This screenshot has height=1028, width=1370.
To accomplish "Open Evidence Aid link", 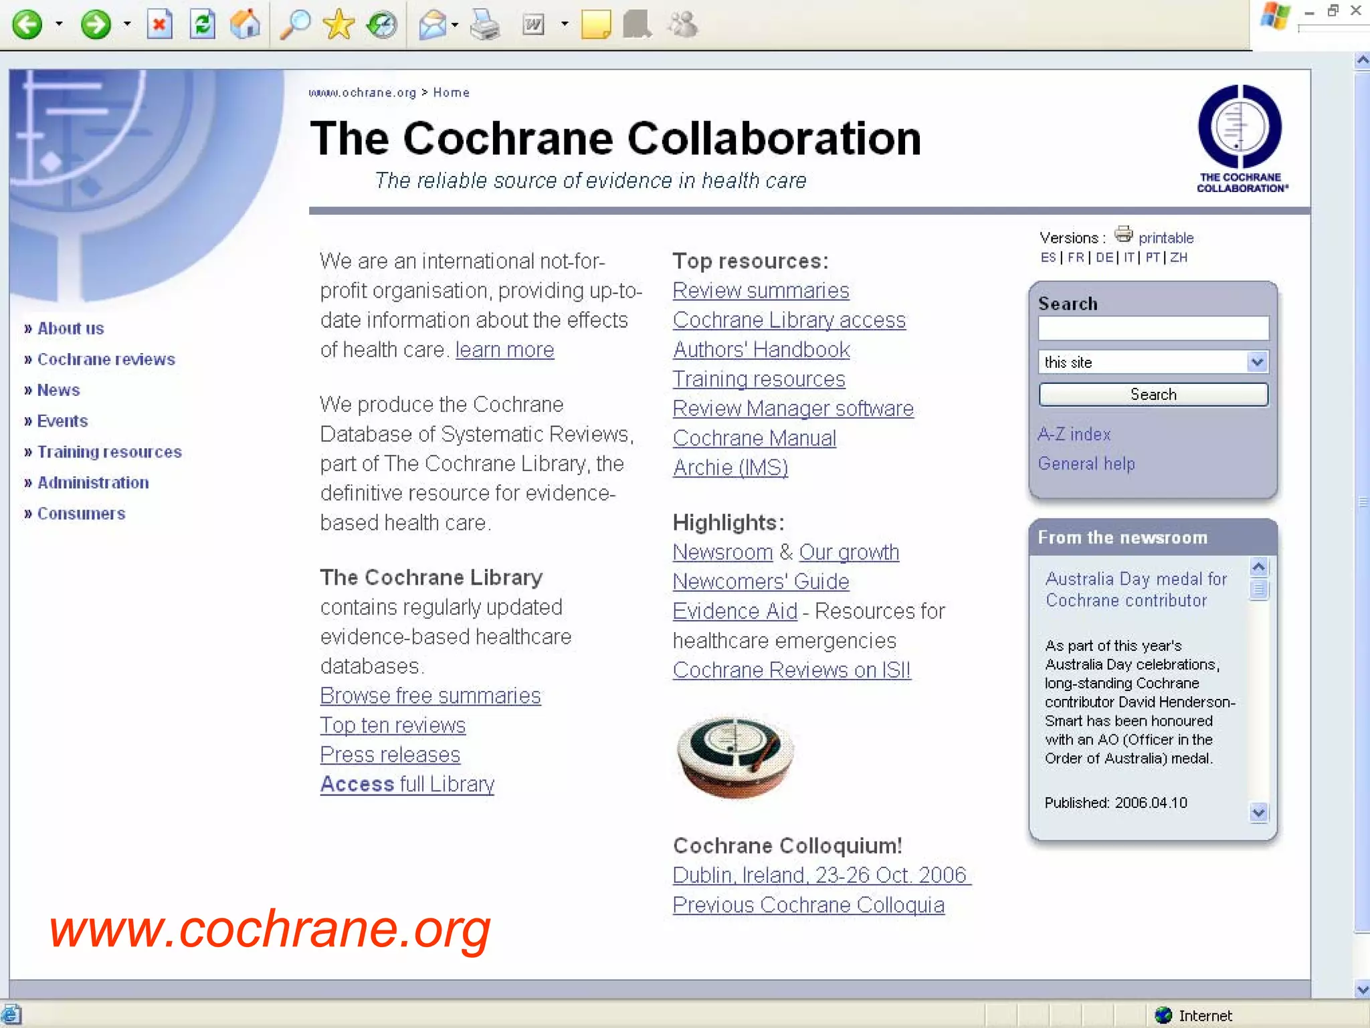I will (x=735, y=611).
